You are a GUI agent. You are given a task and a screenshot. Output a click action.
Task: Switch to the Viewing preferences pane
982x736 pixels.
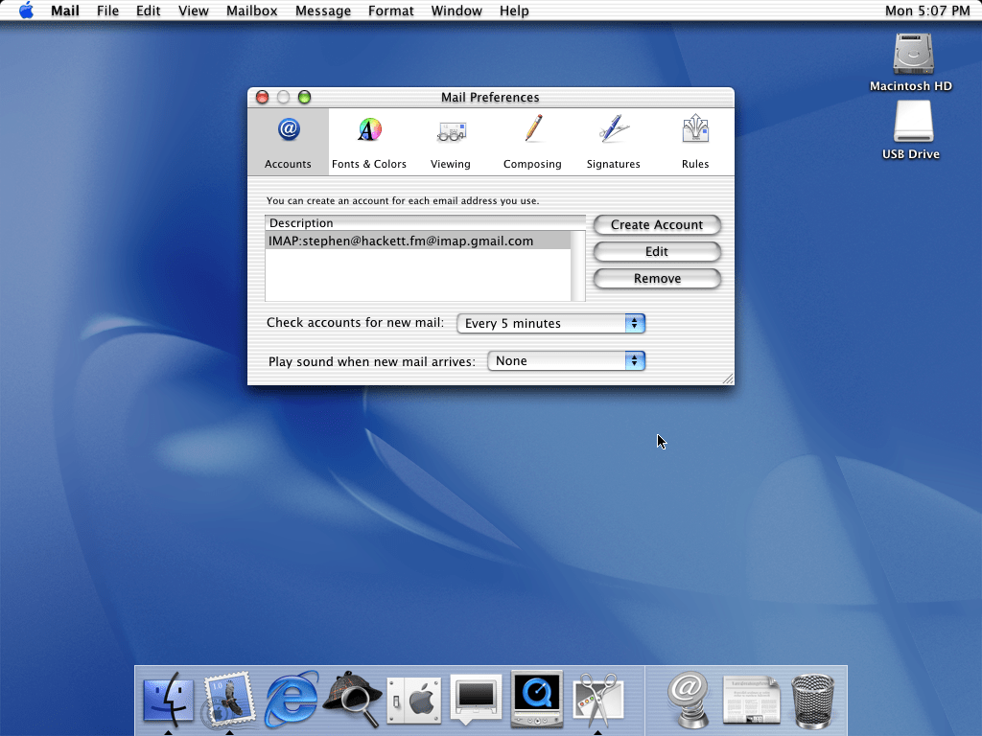pyautogui.click(x=450, y=142)
